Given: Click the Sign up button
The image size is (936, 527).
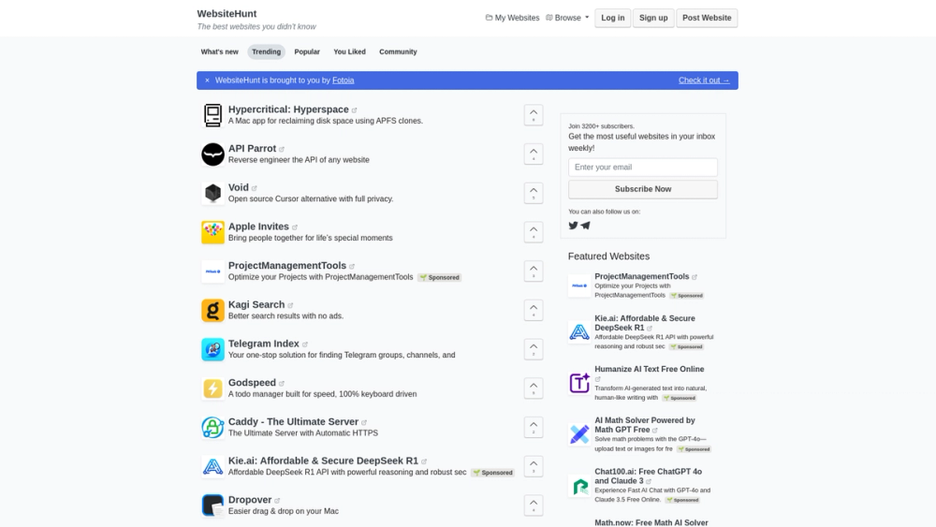Looking at the screenshot, I should (x=653, y=18).
